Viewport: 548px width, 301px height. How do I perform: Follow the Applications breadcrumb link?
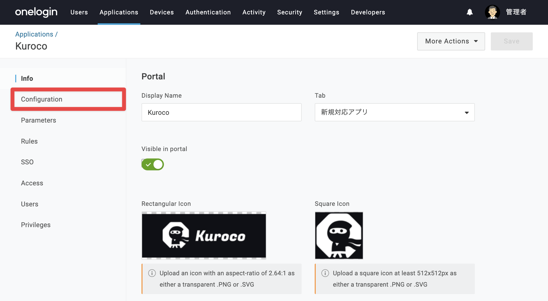[x=34, y=34]
